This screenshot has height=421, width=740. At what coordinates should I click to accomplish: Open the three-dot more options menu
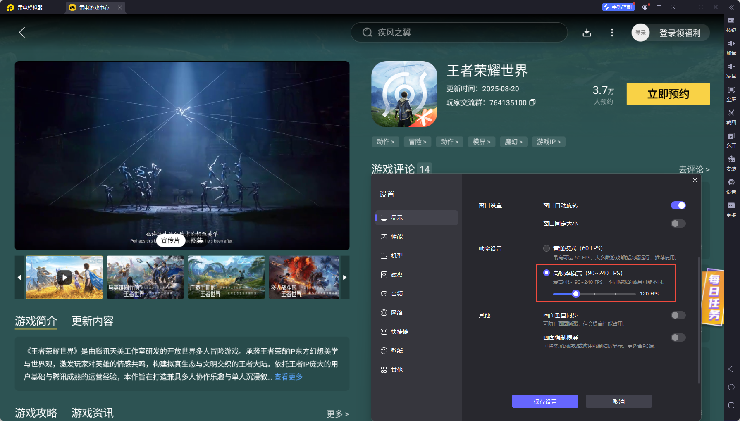click(612, 32)
